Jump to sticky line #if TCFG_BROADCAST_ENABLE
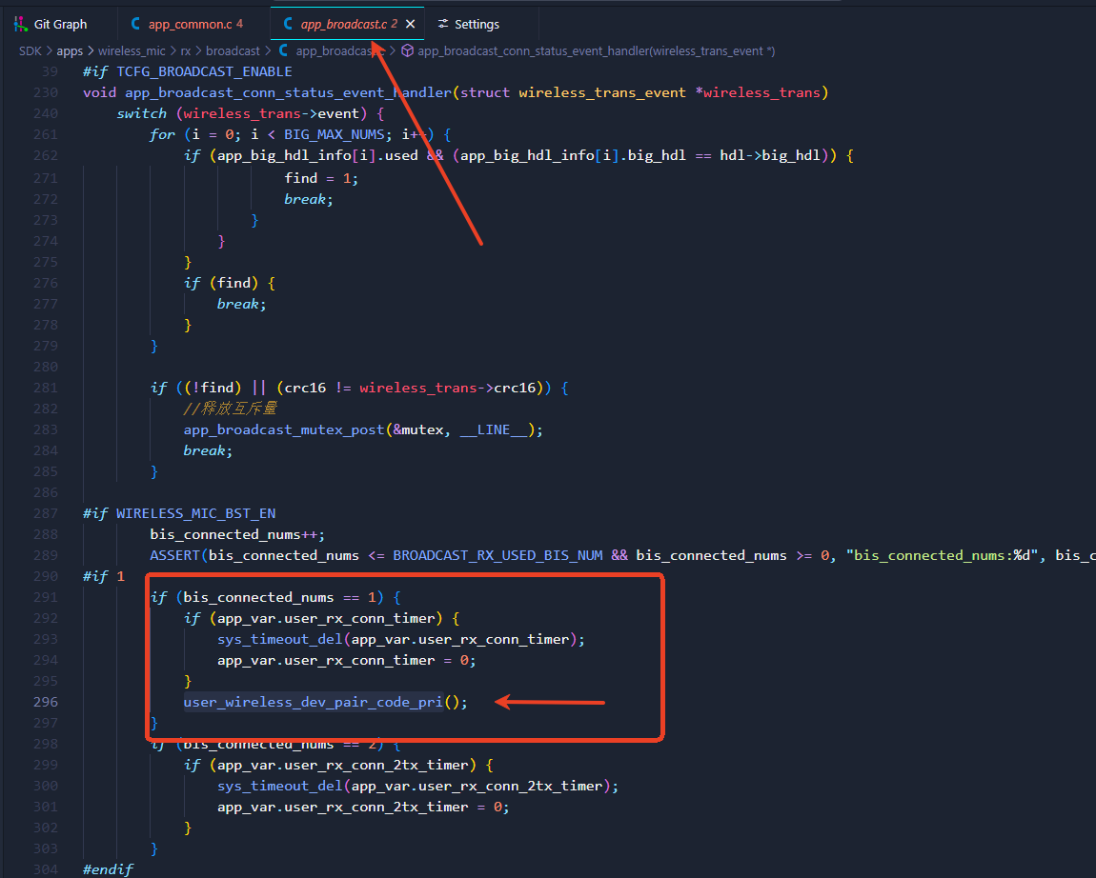 click(x=188, y=72)
